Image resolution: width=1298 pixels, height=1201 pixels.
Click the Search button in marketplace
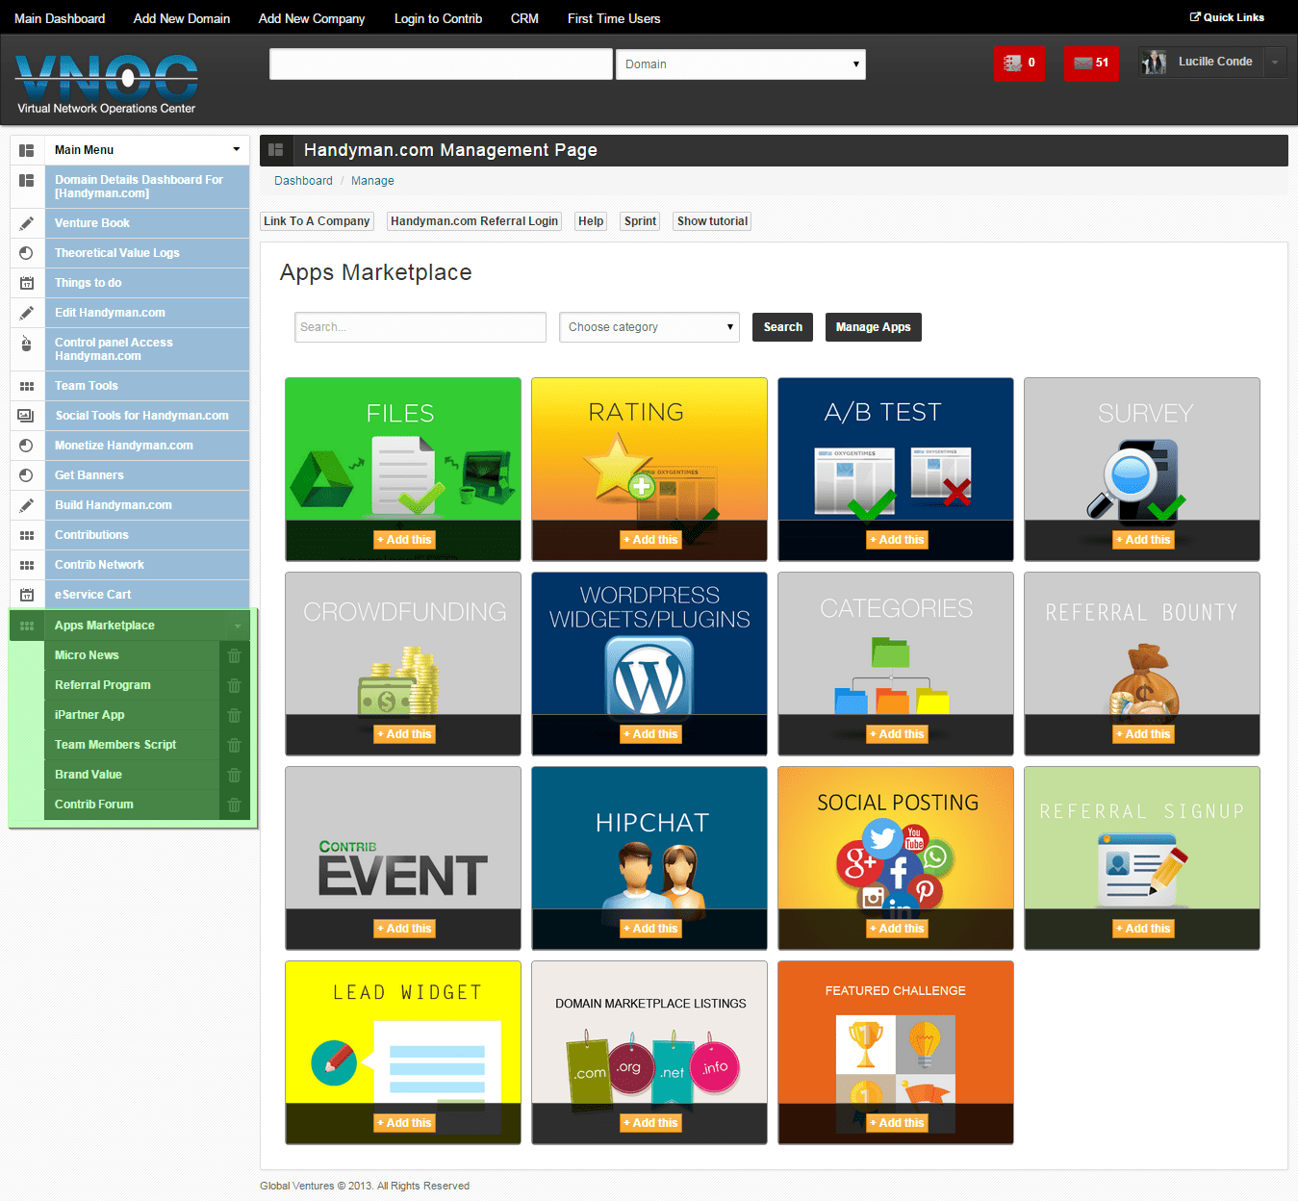(x=783, y=327)
